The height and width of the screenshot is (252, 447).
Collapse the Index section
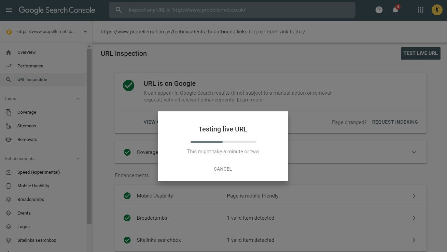click(x=78, y=99)
